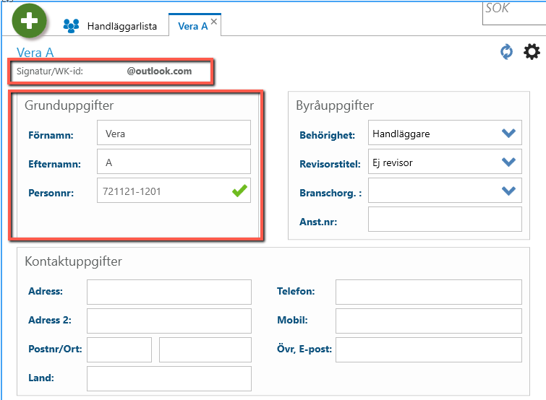Open the Branschorg. dropdown
Screen dimensions: 546x400
click(445, 190)
